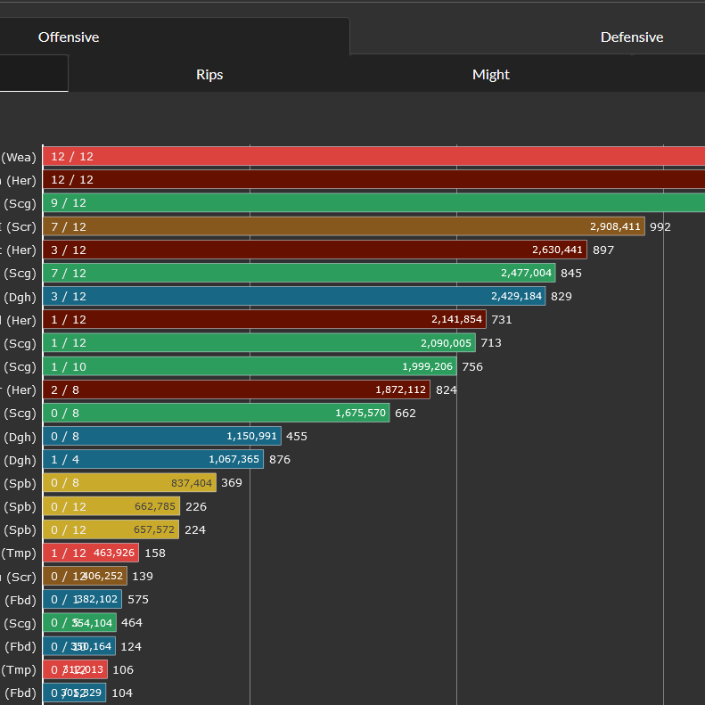Click the green bar showing 2,090,005
The image size is (705, 705).
[259, 343]
